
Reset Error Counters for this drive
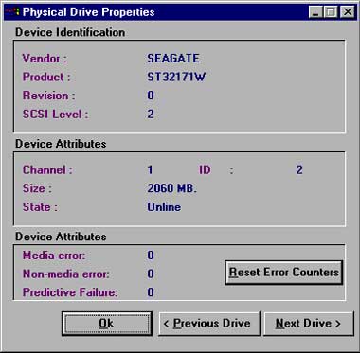point(284,273)
